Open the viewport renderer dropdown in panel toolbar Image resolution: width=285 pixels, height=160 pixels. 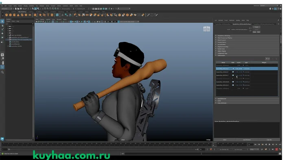129,22
